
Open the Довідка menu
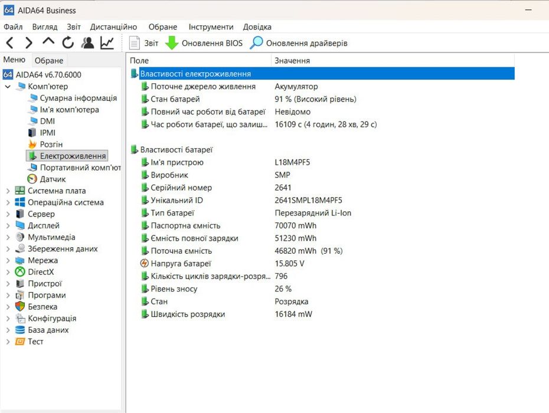[257, 27]
